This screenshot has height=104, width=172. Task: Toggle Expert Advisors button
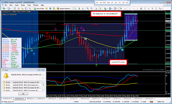pos(63,9)
